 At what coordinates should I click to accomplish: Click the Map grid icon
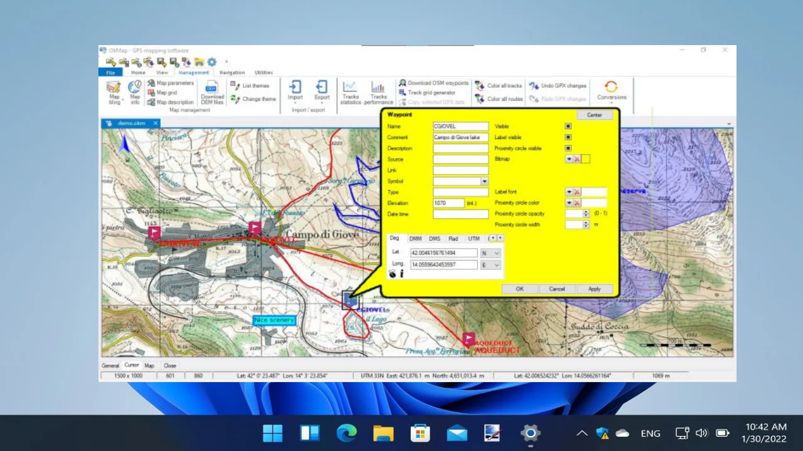pyautogui.click(x=151, y=93)
